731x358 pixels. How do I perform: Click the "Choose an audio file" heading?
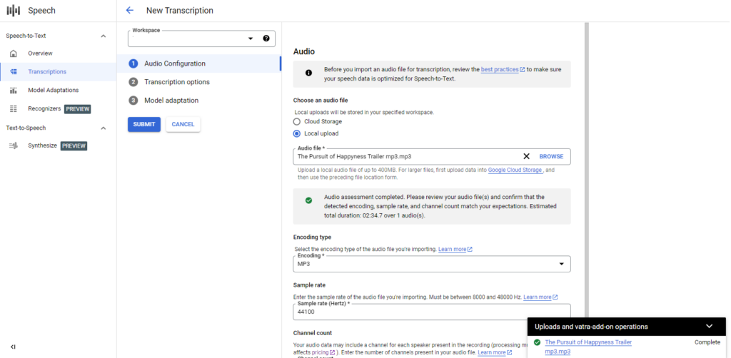321,100
